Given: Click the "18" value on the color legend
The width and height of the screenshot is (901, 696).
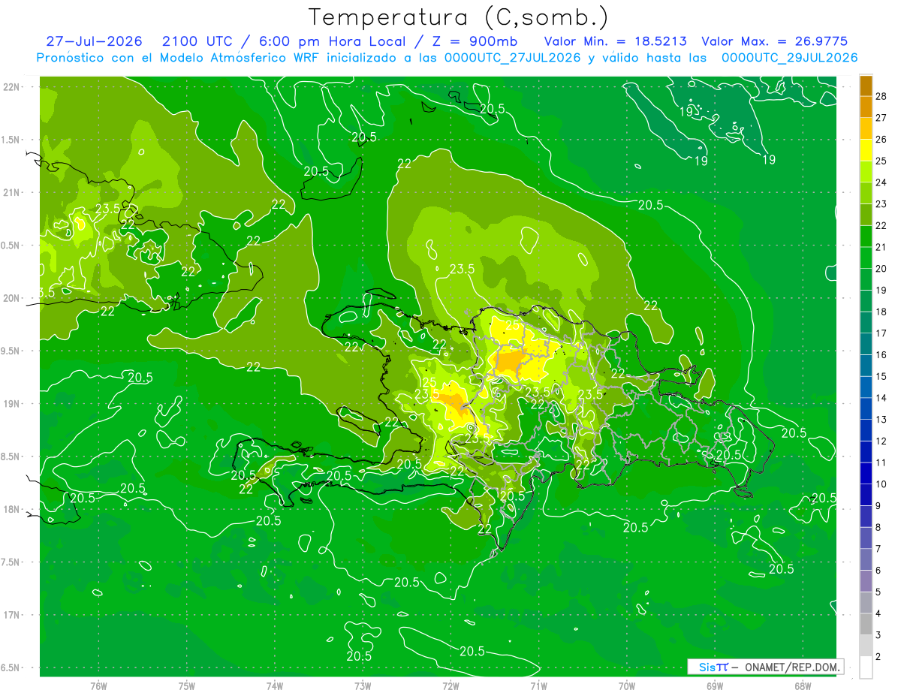Looking at the screenshot, I should coord(881,312).
